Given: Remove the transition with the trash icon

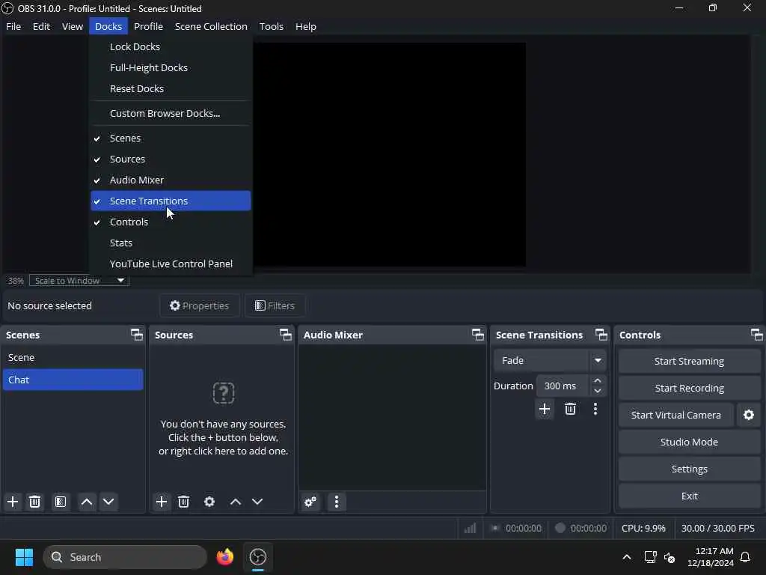Looking at the screenshot, I should point(570,409).
